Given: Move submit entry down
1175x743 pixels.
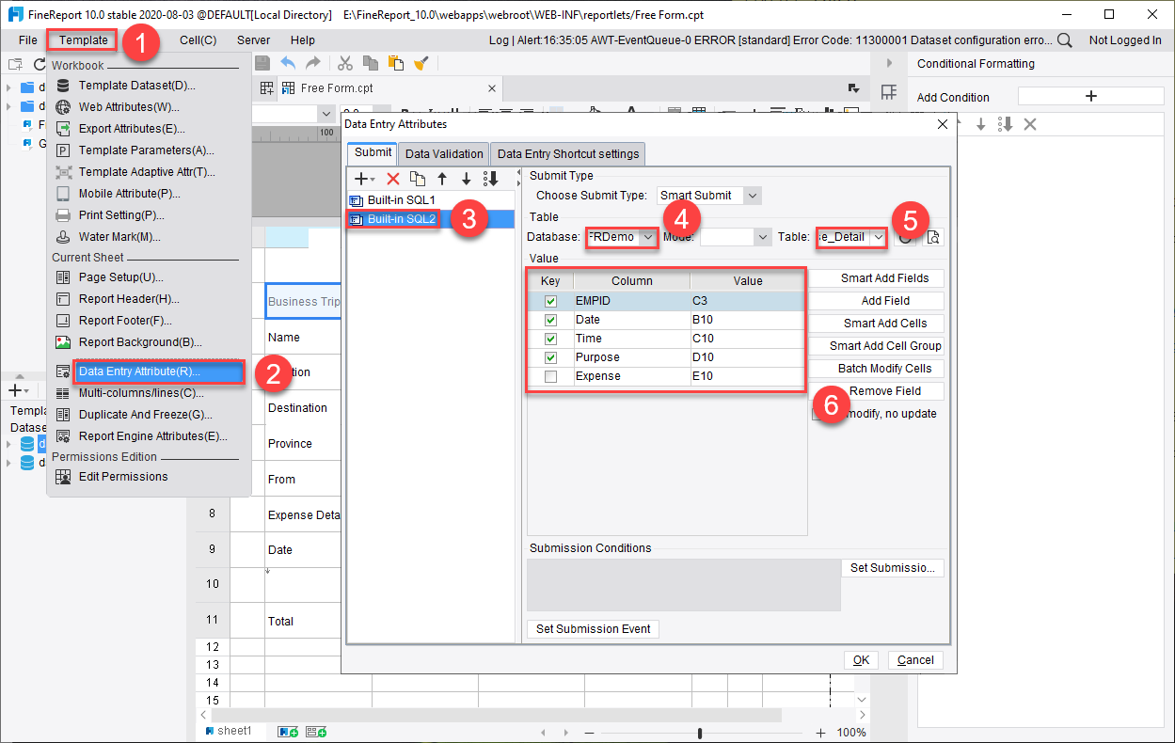Looking at the screenshot, I should tap(466, 179).
